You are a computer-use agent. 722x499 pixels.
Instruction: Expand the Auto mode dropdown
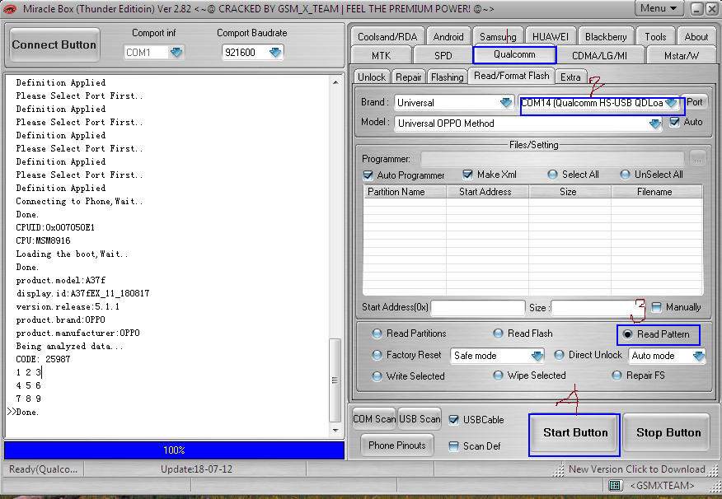(x=698, y=356)
